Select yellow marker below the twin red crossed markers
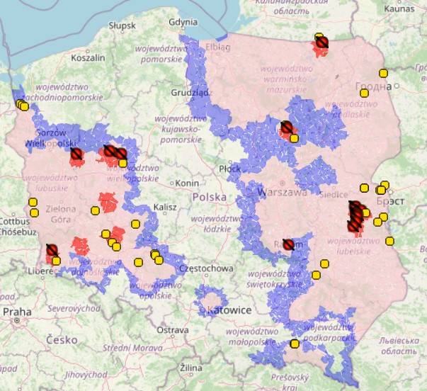Viewport: 427px width, 391px height. tap(123, 163)
